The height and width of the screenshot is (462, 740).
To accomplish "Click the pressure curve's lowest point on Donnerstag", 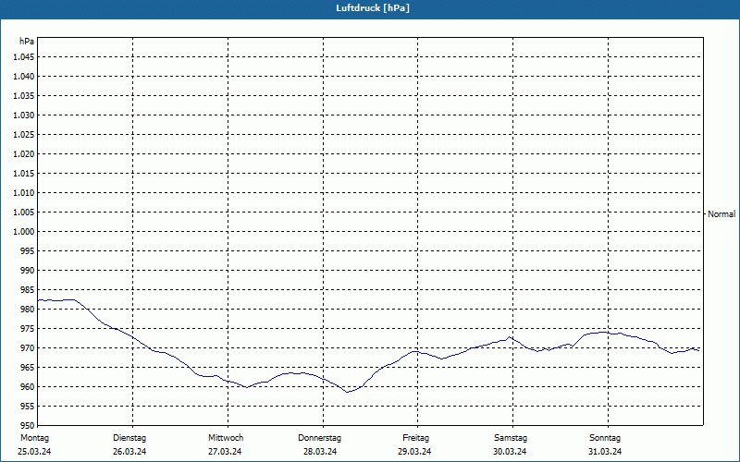I will click(348, 392).
